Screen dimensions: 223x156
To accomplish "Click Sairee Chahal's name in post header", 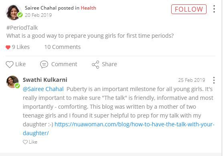I will 41,8.
